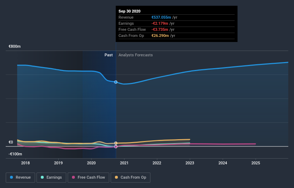This screenshot has width=294, height=188.
Task: Click the orange Cash From Op data point
Action: point(116,143)
